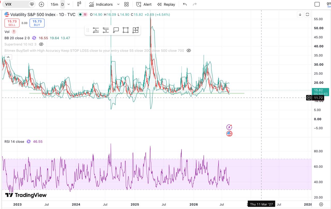This screenshot has width=331, height=209.
Task: Start bar Replay mode
Action: click(x=166, y=4)
